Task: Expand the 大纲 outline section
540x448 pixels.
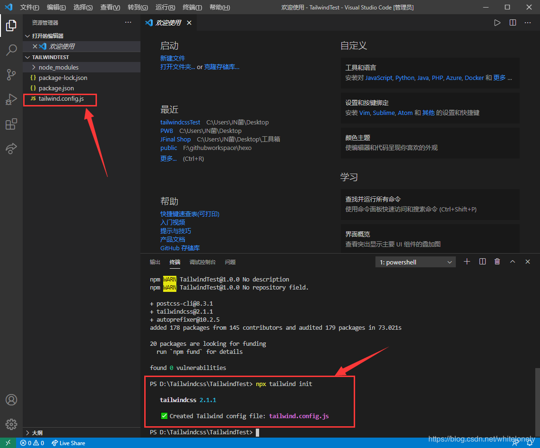Action: 81,433
